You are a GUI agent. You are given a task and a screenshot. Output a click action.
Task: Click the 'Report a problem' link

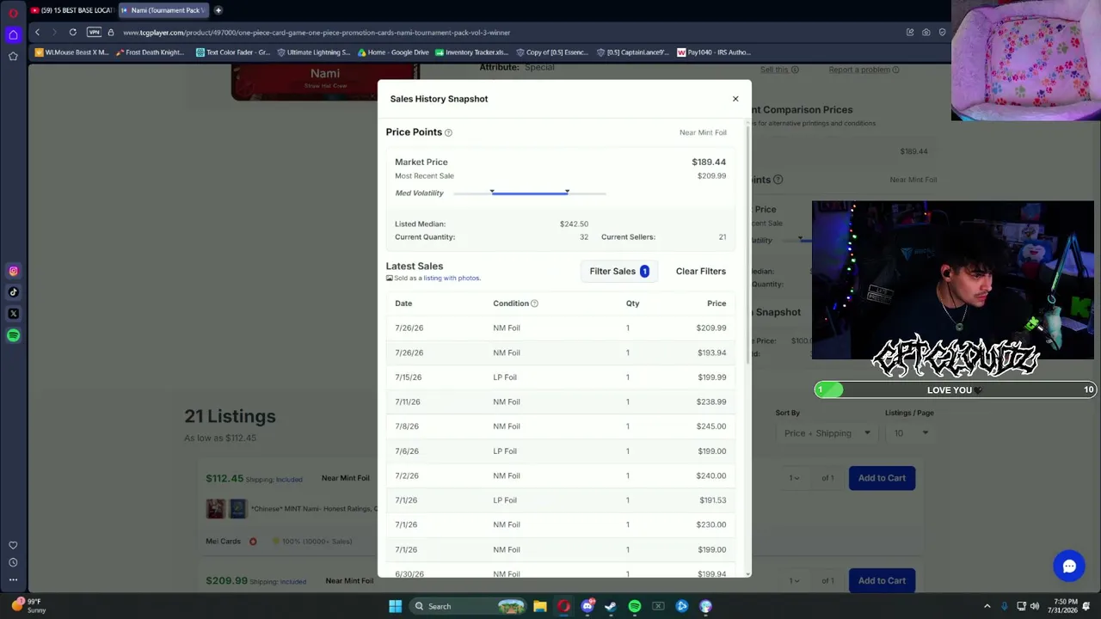[x=859, y=70]
